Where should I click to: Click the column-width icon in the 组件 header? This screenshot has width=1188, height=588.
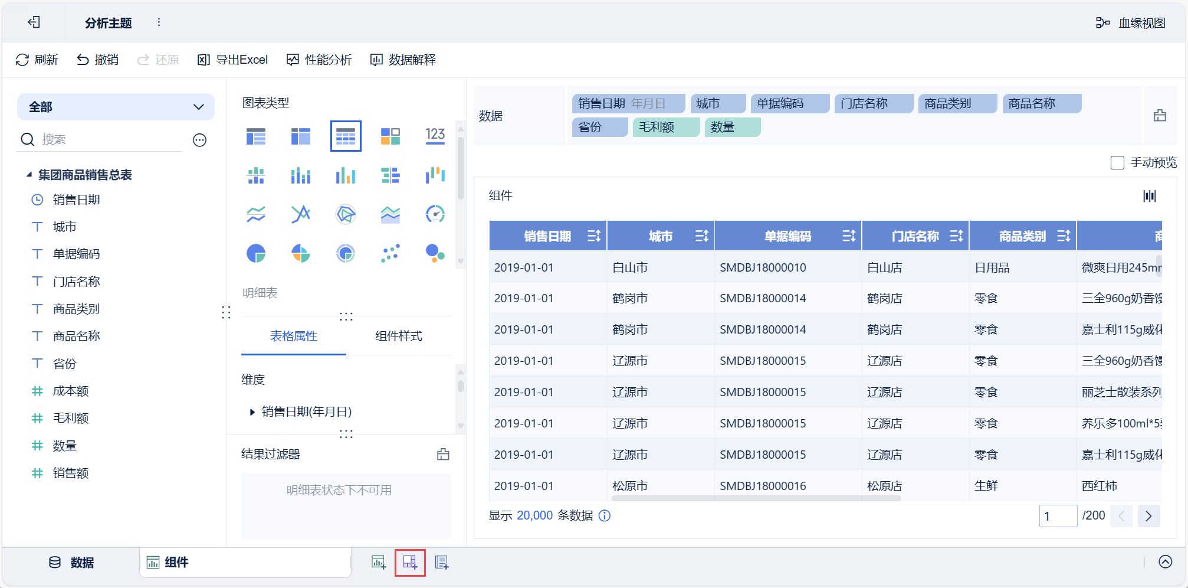(1150, 196)
